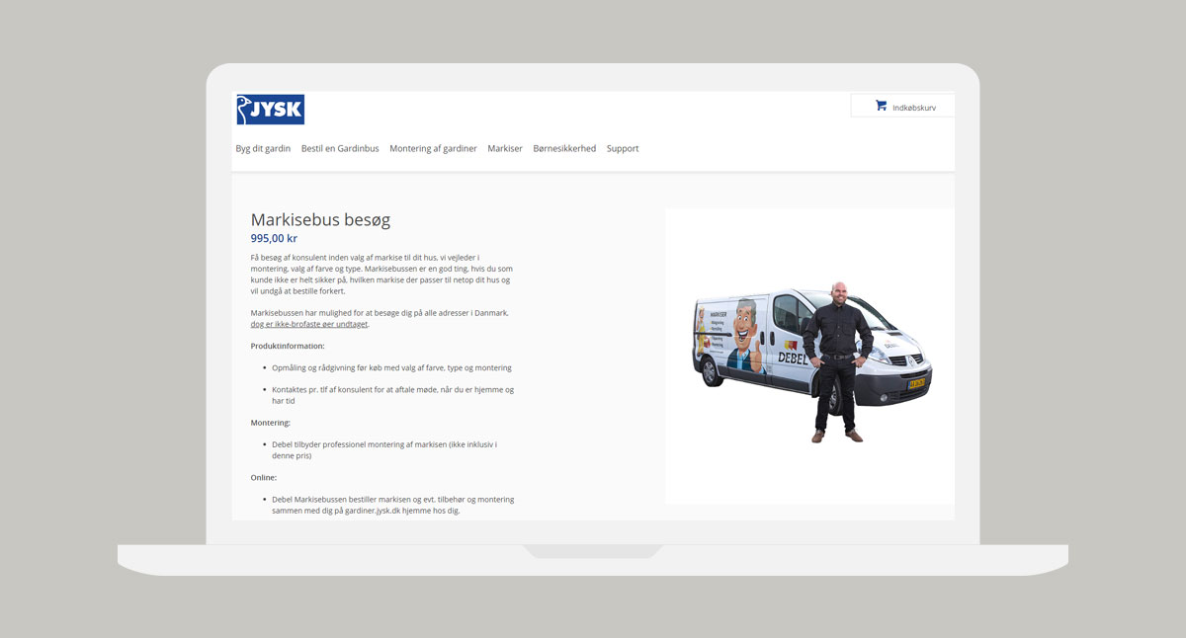Click the Online: section heading
Viewport: 1186px width, 638px height.
click(264, 478)
